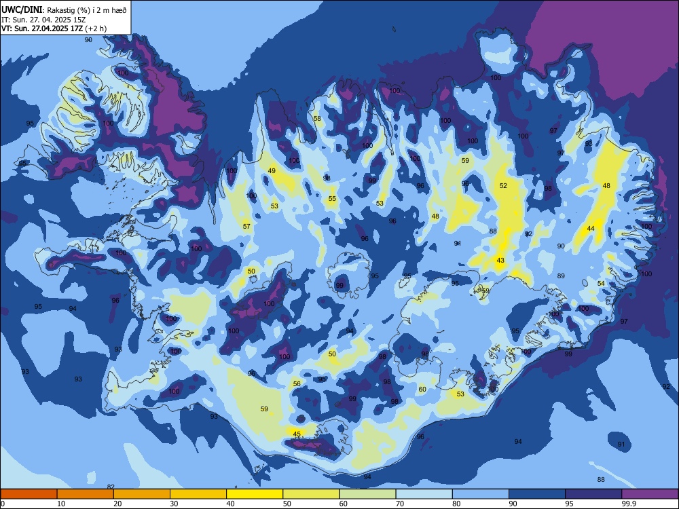Screen dimensions: 679x509
Task: Click the '70' legend scale label
Action: 400,504
